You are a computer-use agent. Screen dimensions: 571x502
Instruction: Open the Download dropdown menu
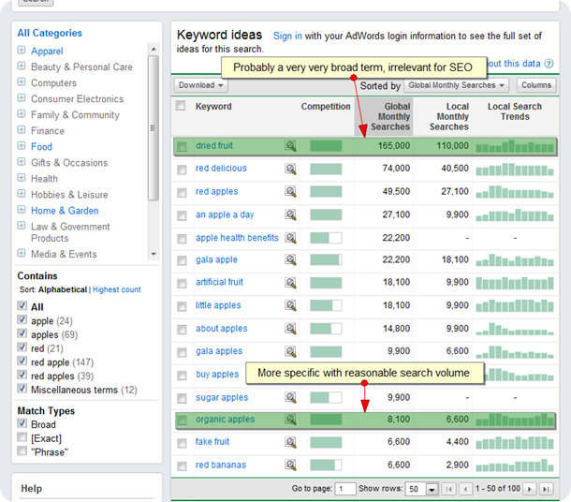coord(201,85)
